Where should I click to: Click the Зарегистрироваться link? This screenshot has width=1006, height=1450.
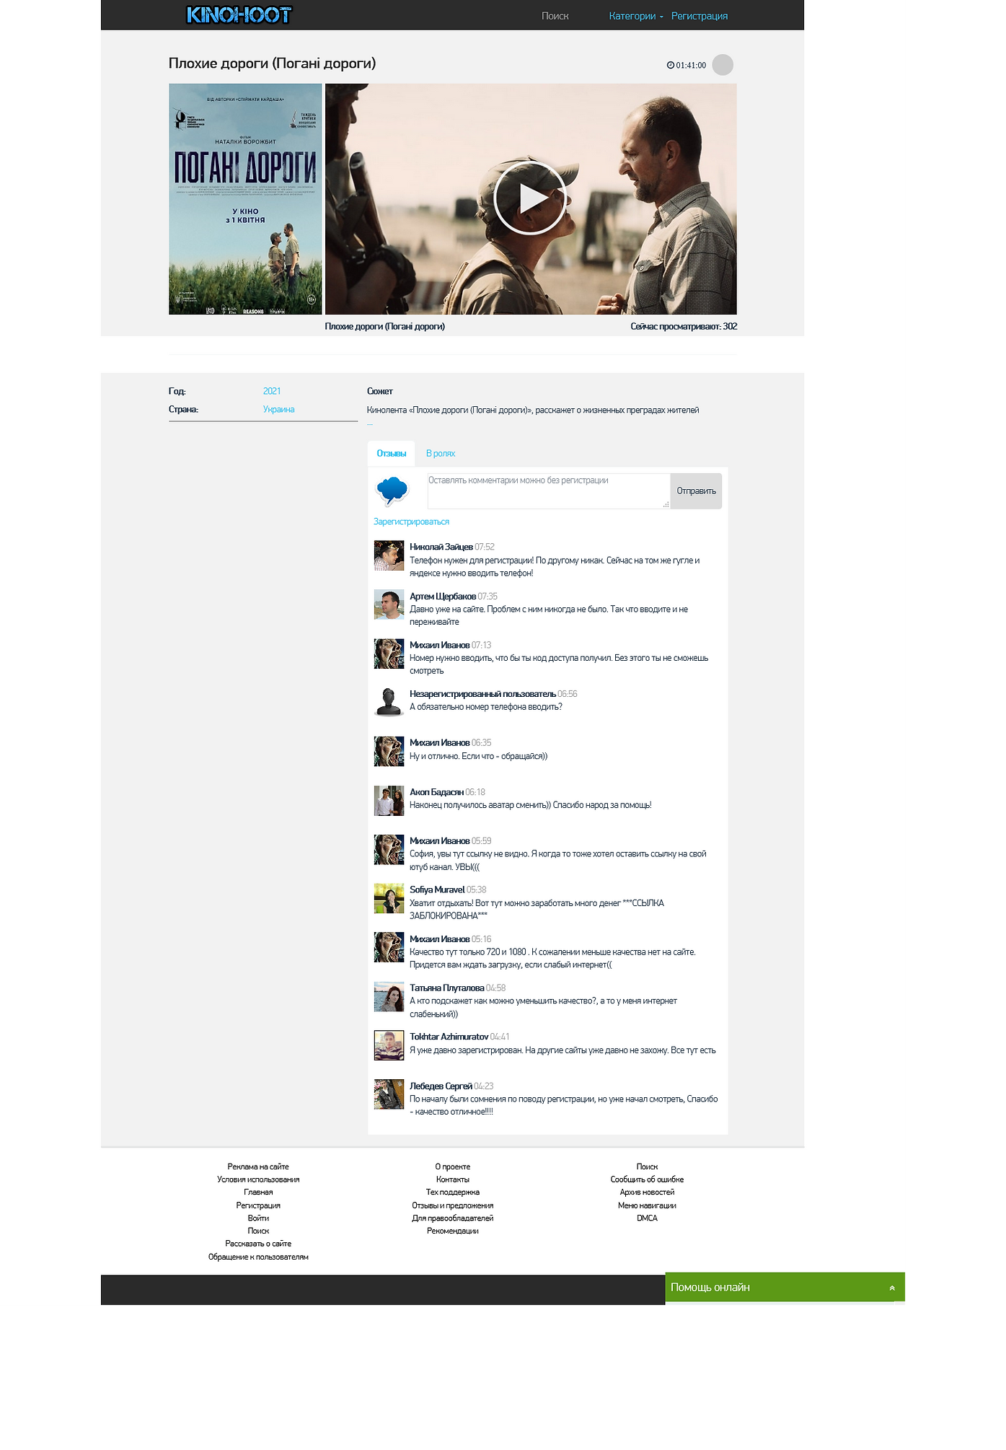(x=411, y=522)
